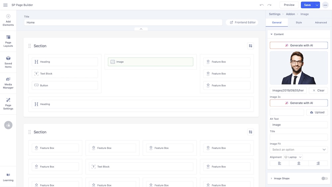
Task: Click the Frontend Editor button
Action: 242,23
